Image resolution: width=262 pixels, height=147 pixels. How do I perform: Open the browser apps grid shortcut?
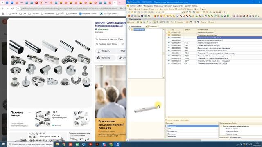3,13
